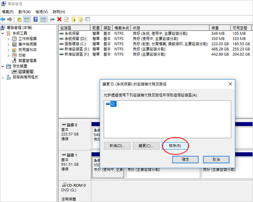The image size is (253, 202).
Task: Expand the 事件檢視器 tree node
Action: [x=9, y=44]
